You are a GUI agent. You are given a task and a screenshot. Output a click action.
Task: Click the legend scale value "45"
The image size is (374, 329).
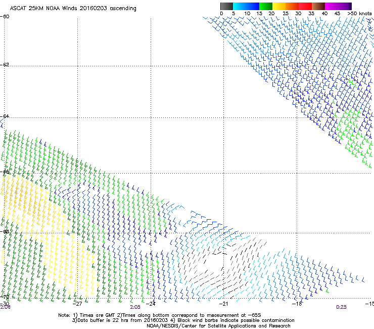(337, 14)
